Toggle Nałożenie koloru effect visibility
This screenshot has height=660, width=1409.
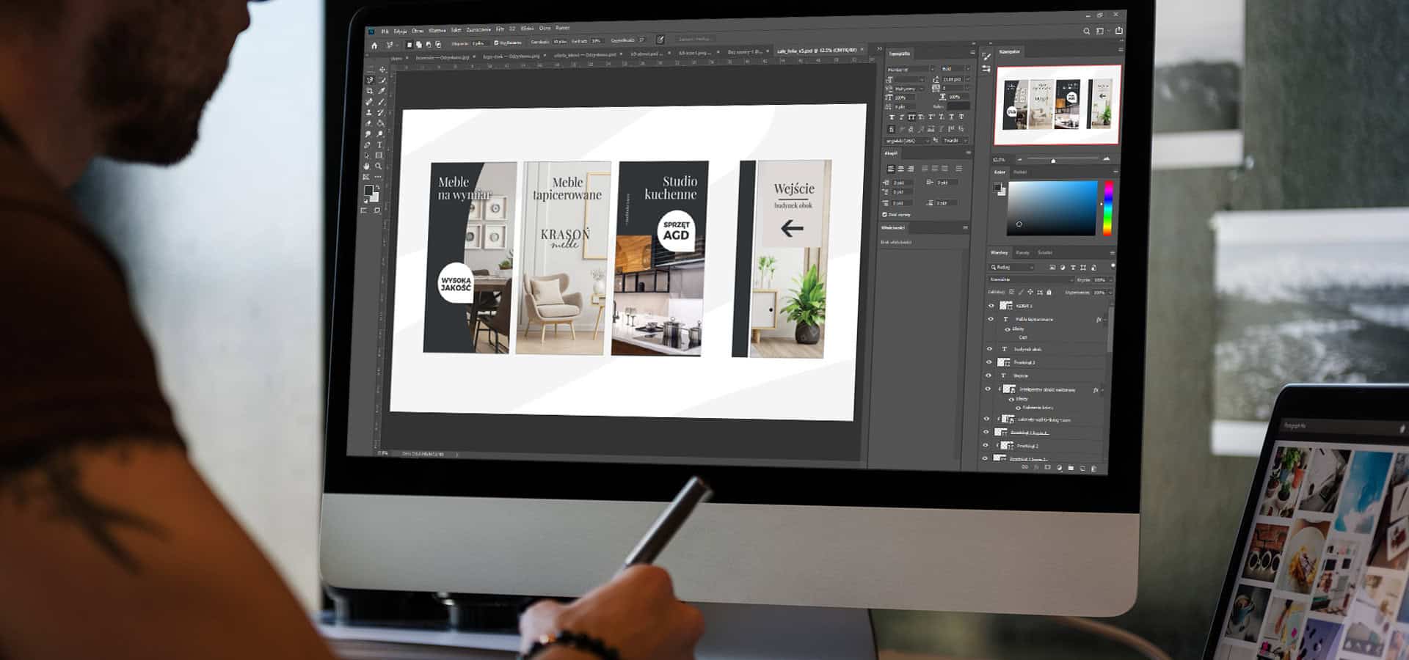(1018, 408)
